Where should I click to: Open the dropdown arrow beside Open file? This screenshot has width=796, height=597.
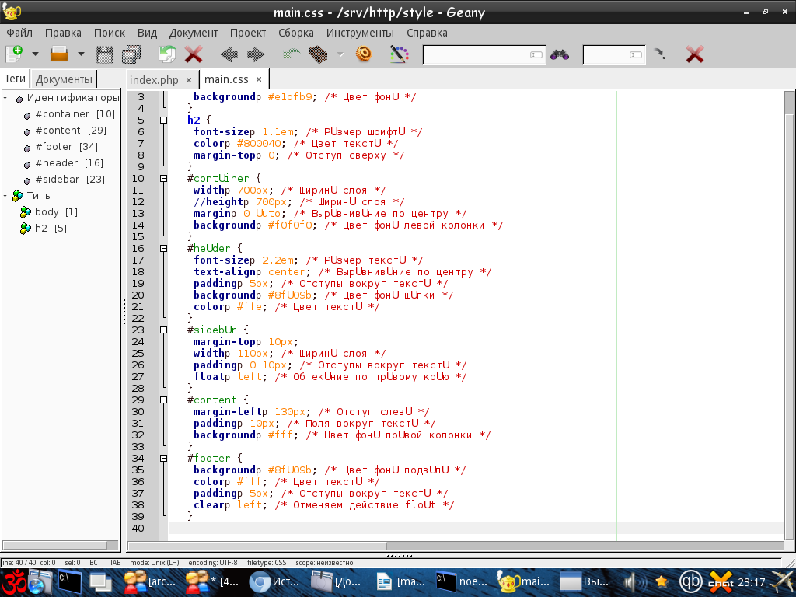81,54
